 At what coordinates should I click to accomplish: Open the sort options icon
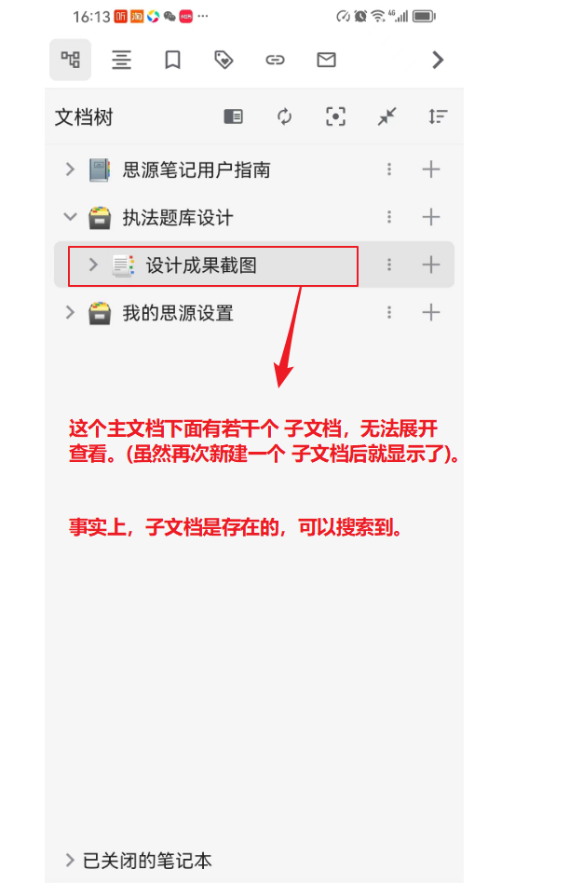pos(438,116)
